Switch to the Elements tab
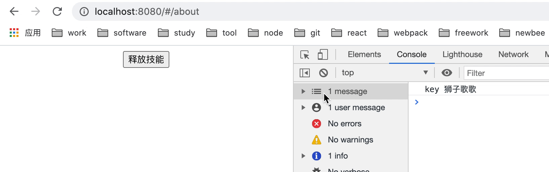The image size is (549, 172). 364,54
